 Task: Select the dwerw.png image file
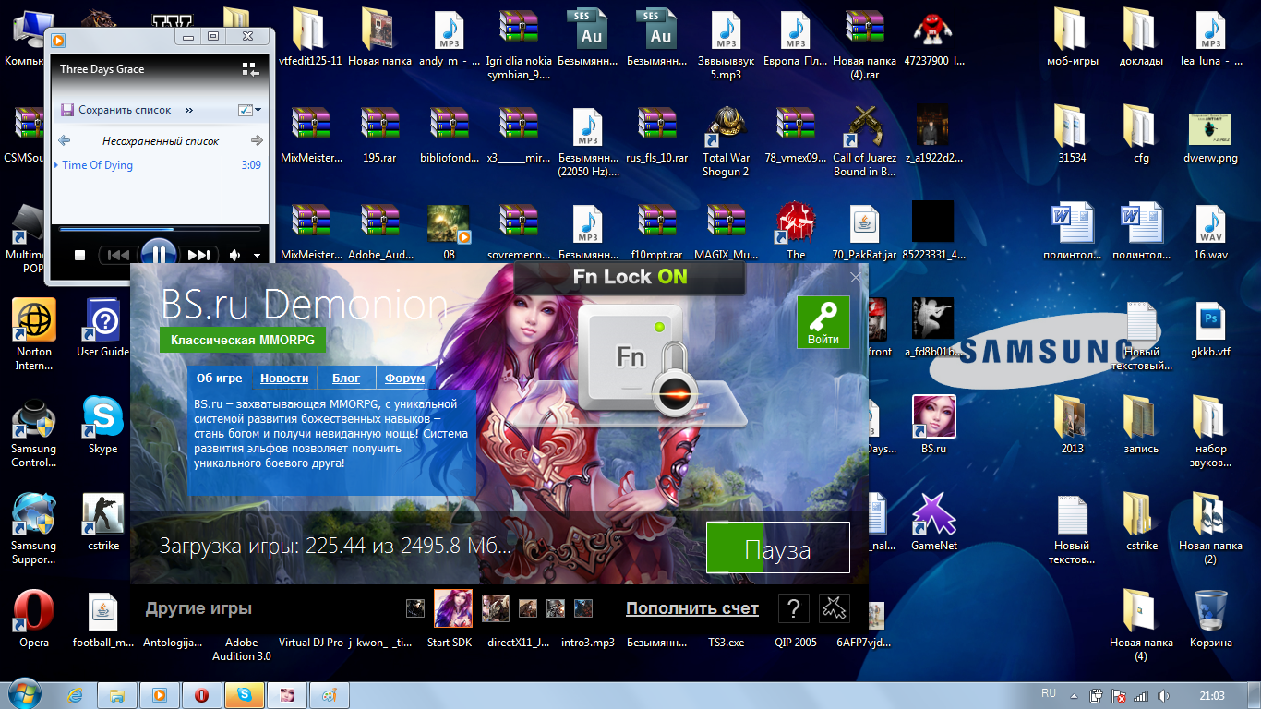pos(1210,134)
